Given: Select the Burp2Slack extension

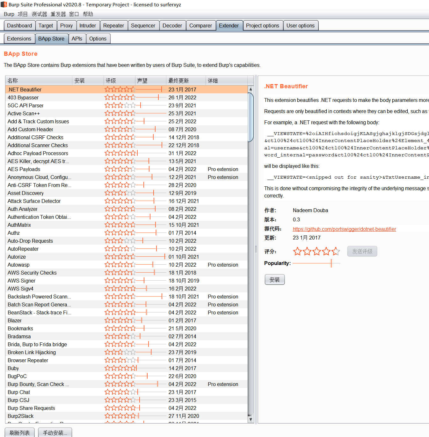Looking at the screenshot, I should 127,416.
